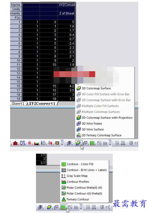Image resolution: width=149 pixels, height=213 pixels.
Task: Click the cell with value 2.1 in row 9
Action: [x=66, y=56]
